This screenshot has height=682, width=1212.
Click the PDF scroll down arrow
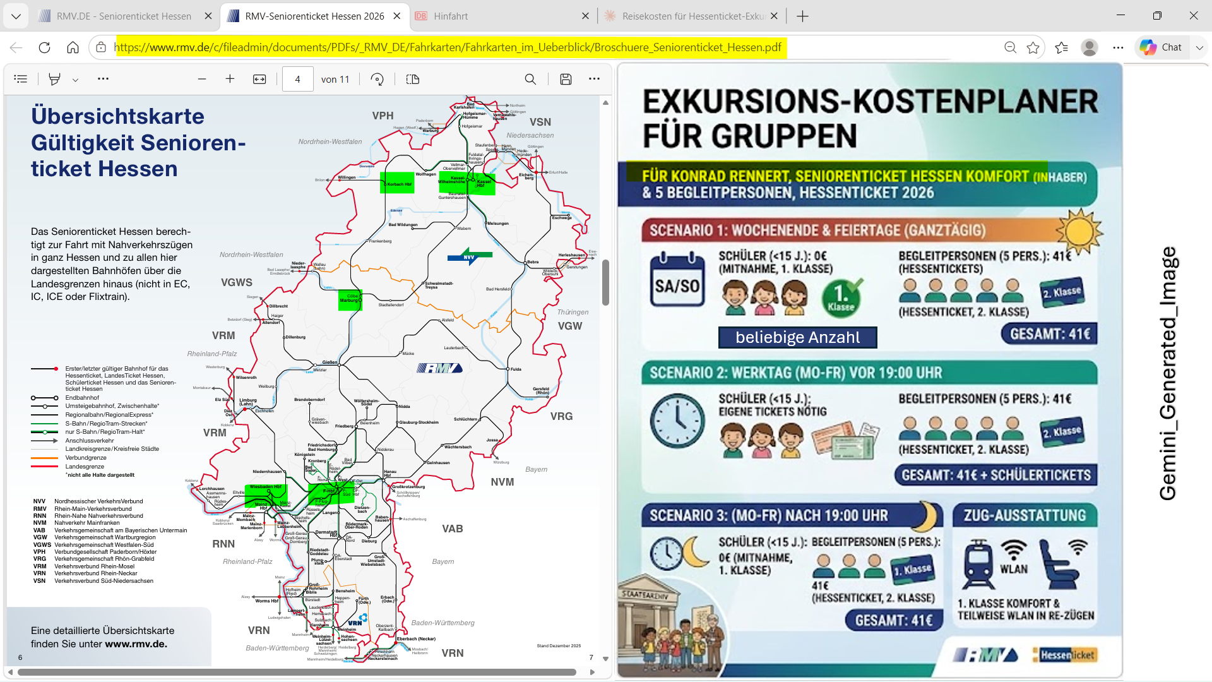pyautogui.click(x=605, y=659)
